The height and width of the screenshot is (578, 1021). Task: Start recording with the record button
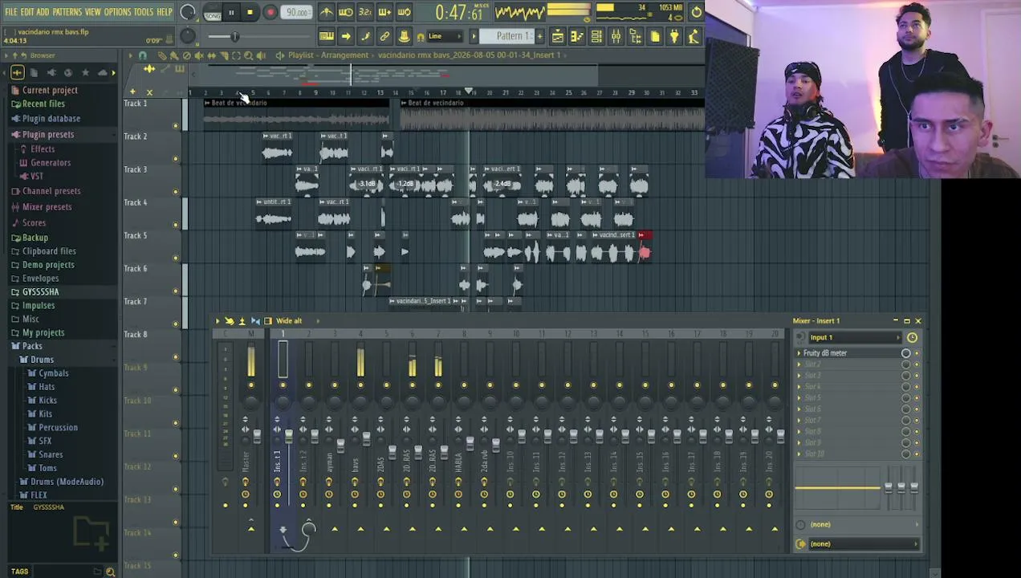coord(270,12)
